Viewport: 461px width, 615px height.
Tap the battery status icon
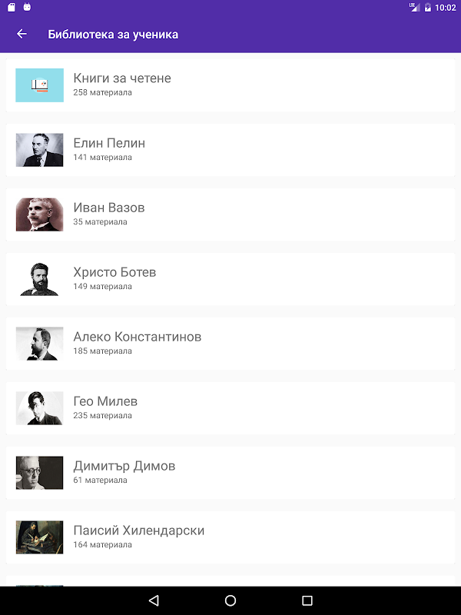[427, 8]
